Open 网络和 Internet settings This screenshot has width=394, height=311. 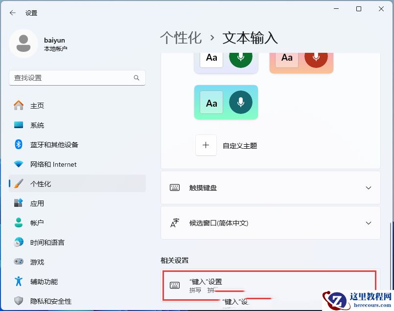pyautogui.click(x=51, y=164)
